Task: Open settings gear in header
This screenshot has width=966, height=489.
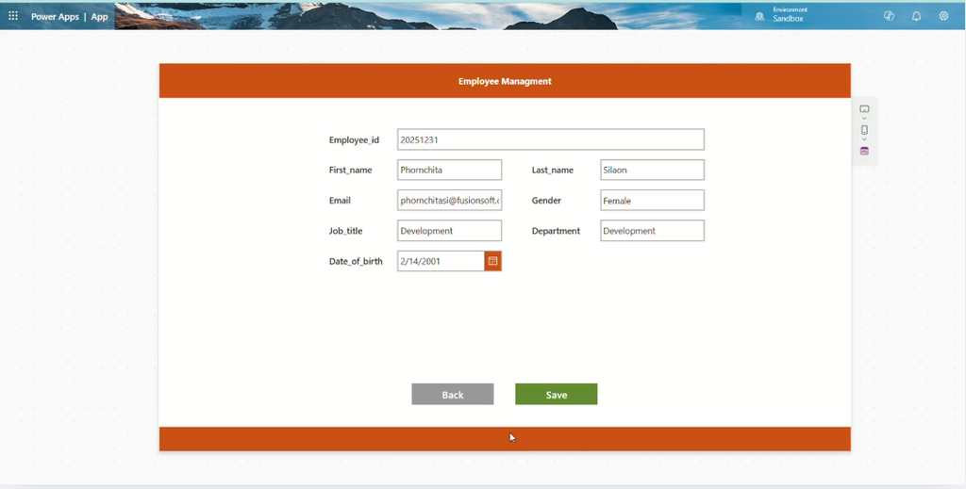Action: tap(943, 16)
